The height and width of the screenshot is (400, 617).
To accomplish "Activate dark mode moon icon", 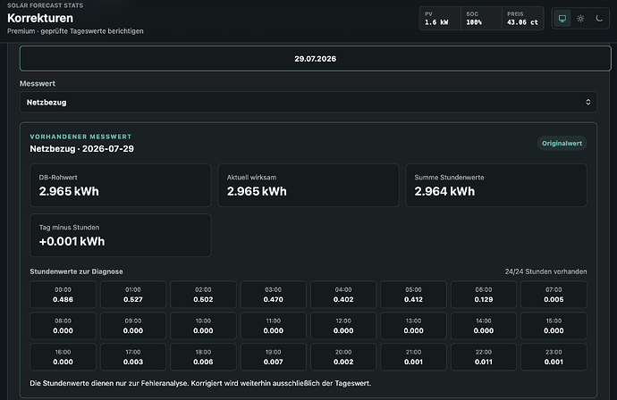I will coord(599,19).
